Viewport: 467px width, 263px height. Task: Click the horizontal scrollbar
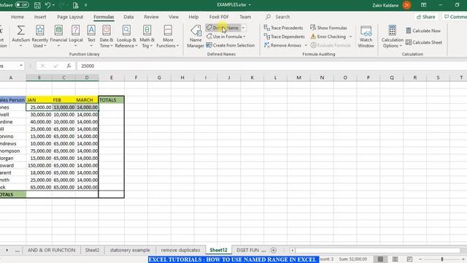coord(378,250)
